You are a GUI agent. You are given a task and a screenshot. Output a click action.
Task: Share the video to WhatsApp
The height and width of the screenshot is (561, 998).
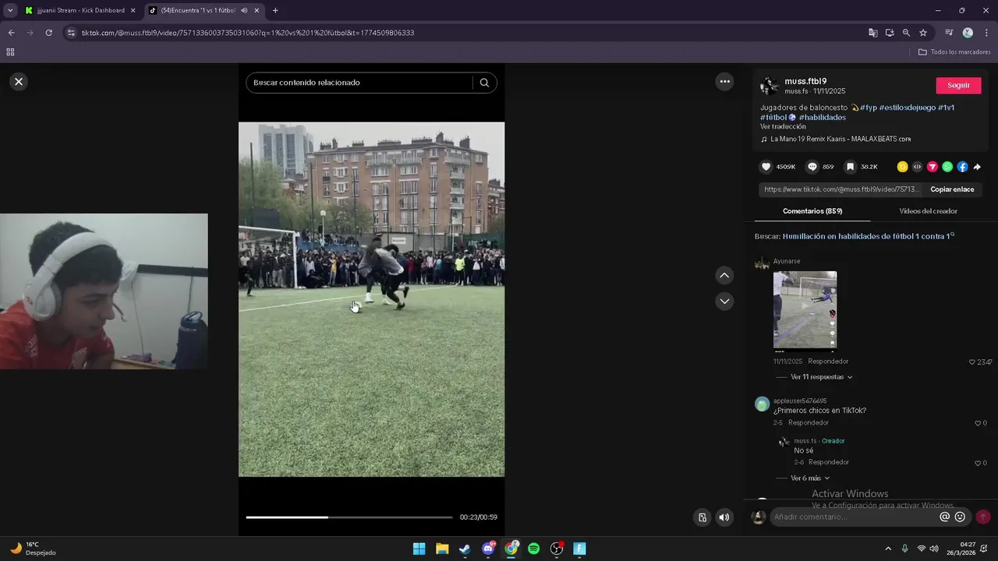click(947, 167)
